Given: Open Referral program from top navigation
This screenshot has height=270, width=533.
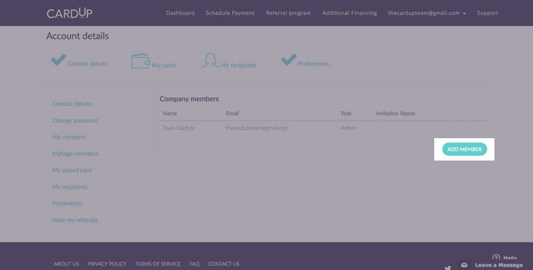Looking at the screenshot, I should pos(288,13).
